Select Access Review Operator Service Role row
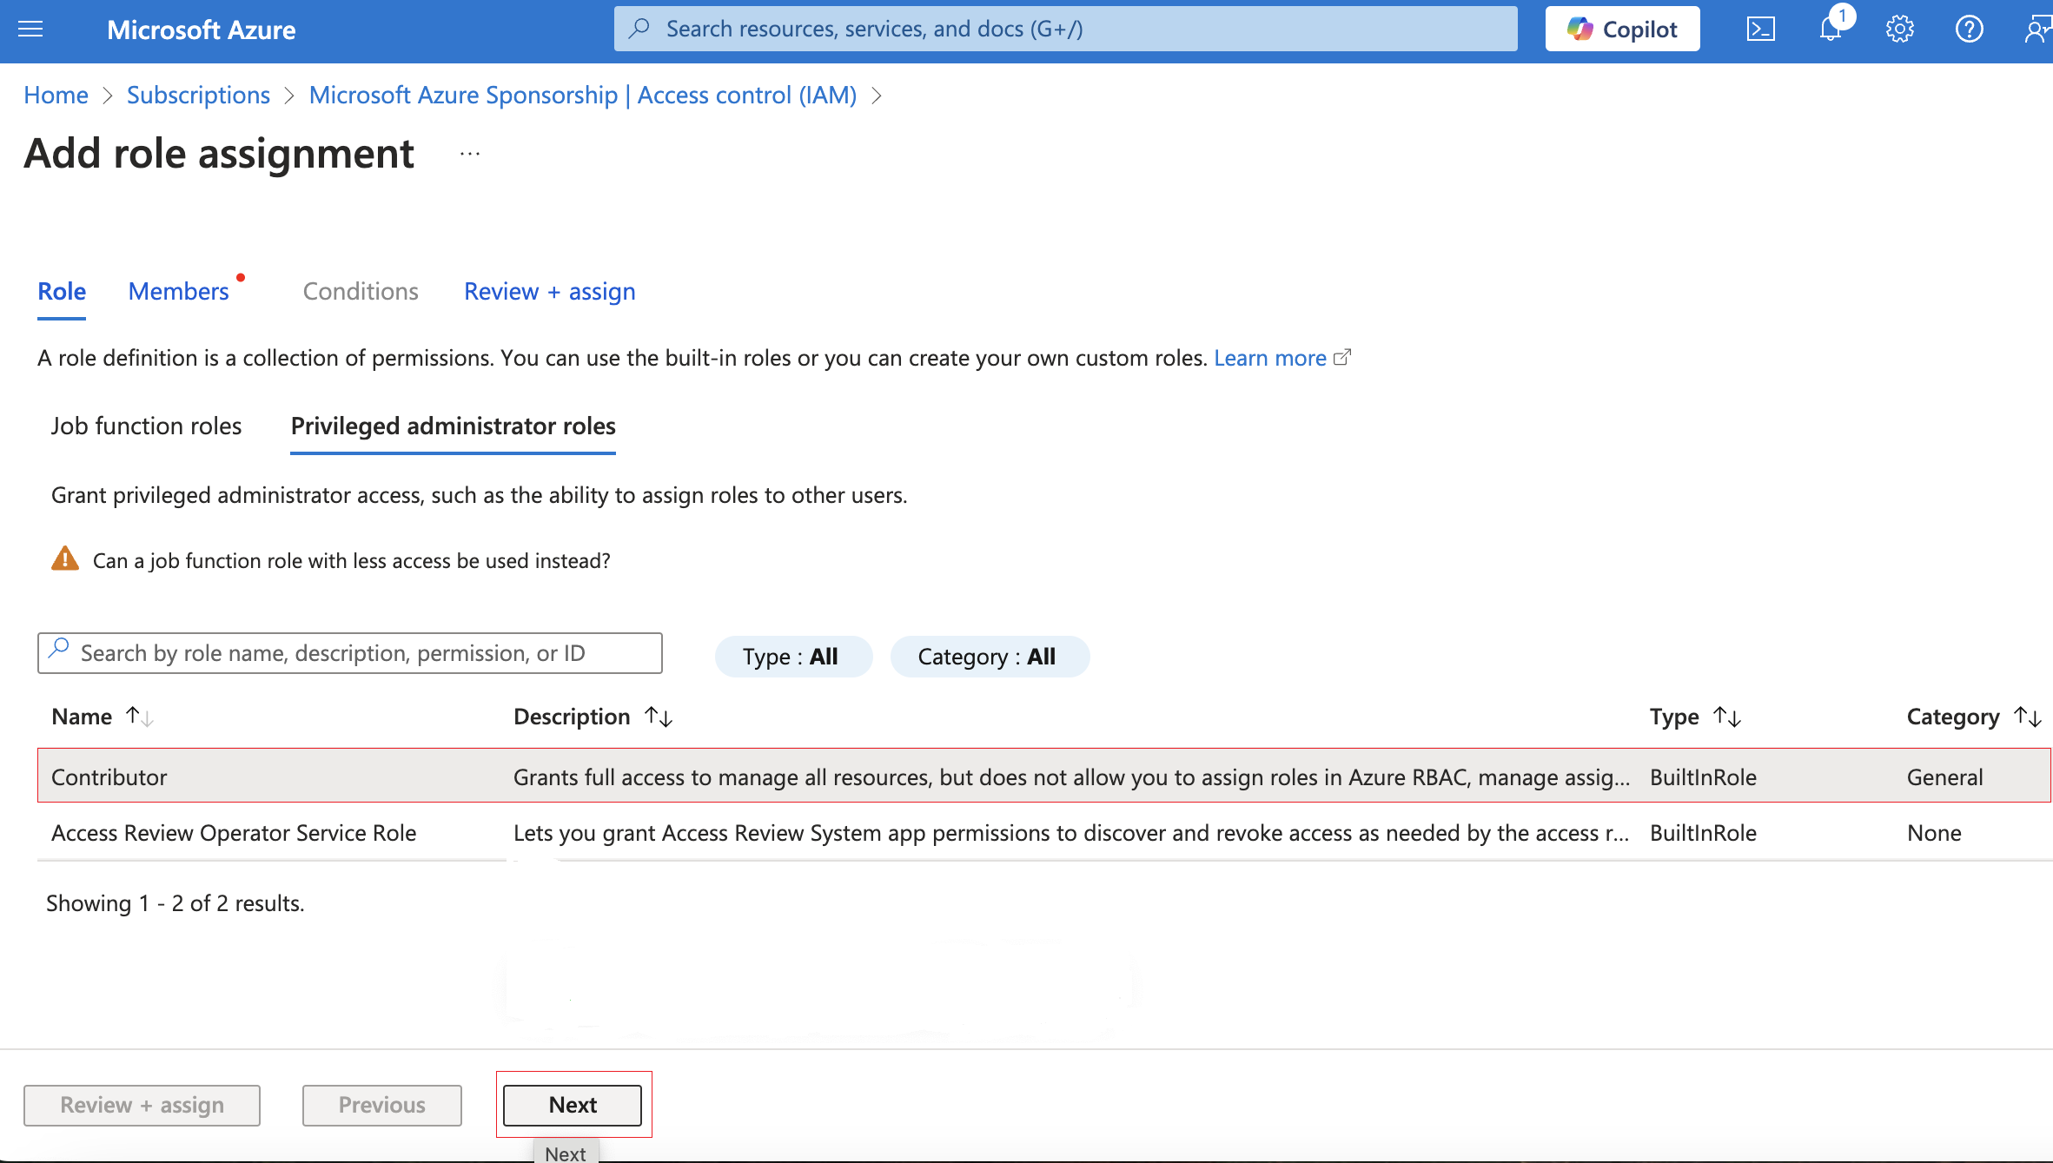Image resolution: width=2053 pixels, height=1163 pixels. 234,833
